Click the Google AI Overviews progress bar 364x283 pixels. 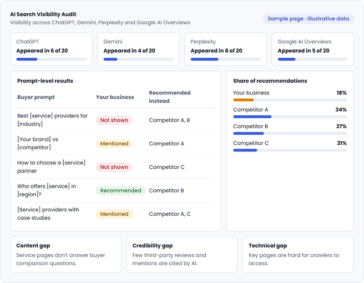313,59
